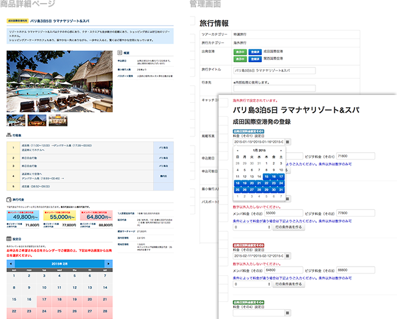Image resolution: width=397 pixels, height=319 pixels.
Task: Open the condition dropdown under メンバ料金(その2)
Action: point(251,226)
